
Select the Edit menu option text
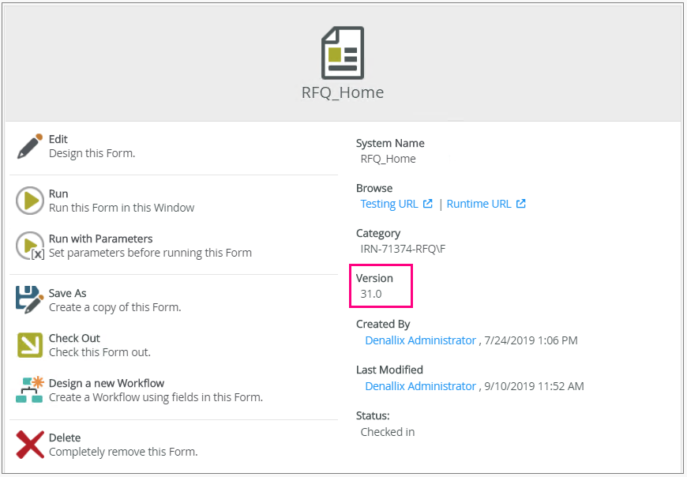pyautogui.click(x=58, y=139)
